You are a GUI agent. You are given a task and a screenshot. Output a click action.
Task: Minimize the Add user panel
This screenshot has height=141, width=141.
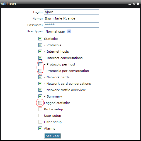(x=130, y=4)
